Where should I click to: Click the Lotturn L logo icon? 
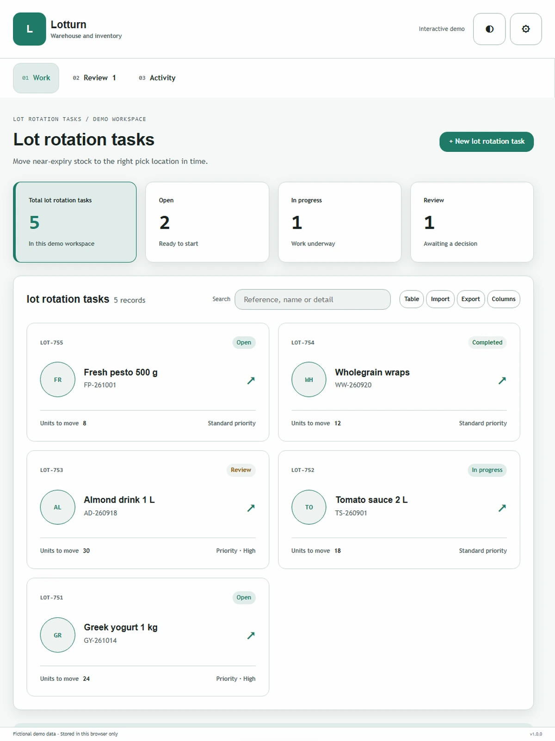click(29, 29)
